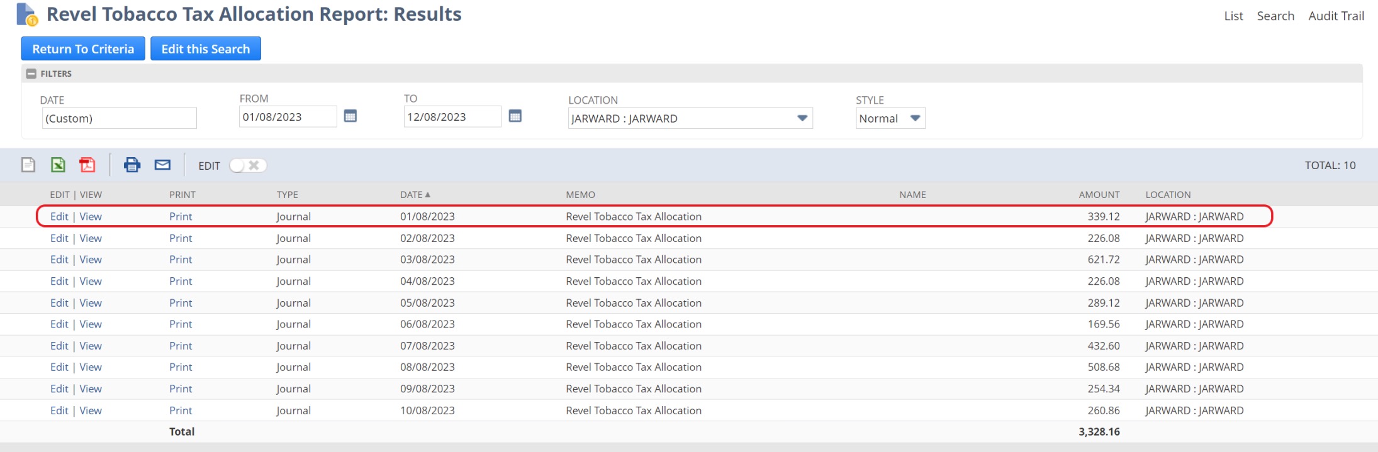Open the Audit Trail link
This screenshot has height=452, width=1378.
point(1336,16)
